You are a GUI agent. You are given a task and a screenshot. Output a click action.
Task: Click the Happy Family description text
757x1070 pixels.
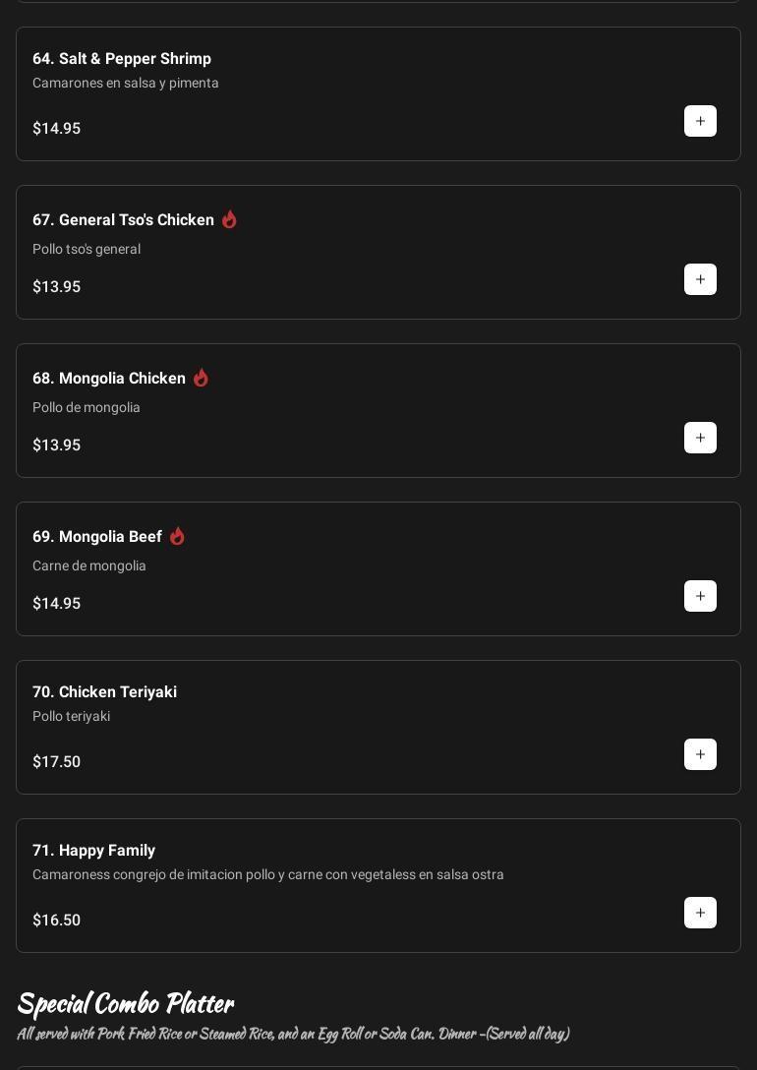[x=267, y=874]
